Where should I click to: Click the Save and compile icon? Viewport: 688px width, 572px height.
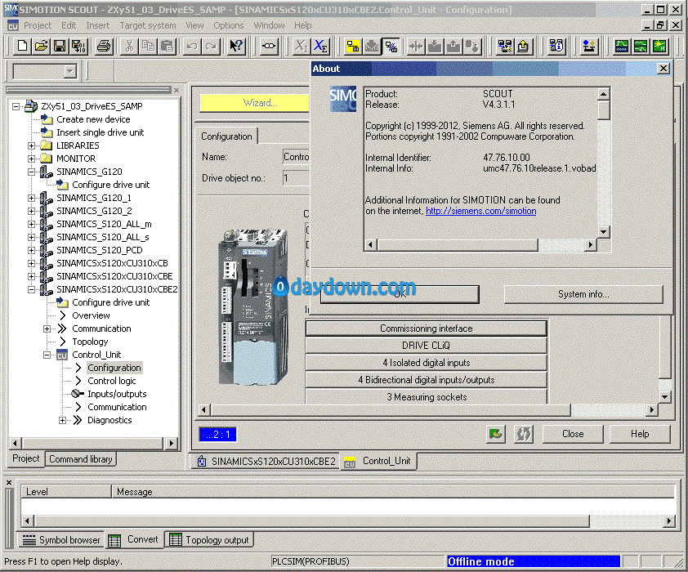tap(79, 46)
